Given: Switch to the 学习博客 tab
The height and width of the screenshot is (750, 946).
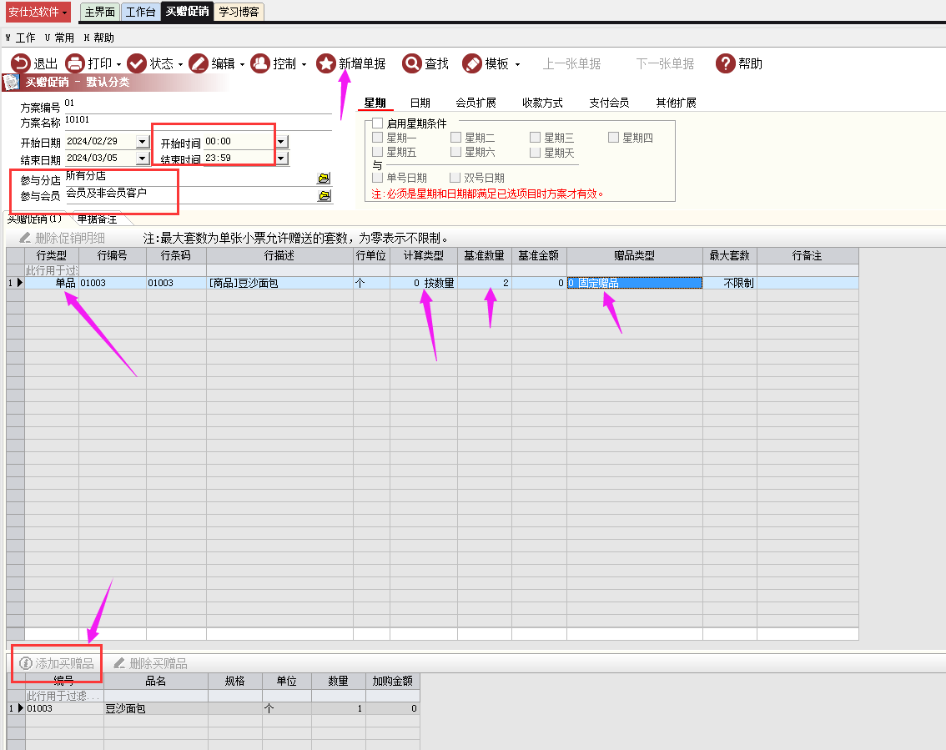Looking at the screenshot, I should [x=239, y=12].
